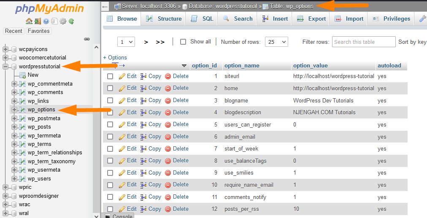Viewport: 427px width, 218px height.
Task: Click the wcpayicons database icon
Action: [14, 49]
